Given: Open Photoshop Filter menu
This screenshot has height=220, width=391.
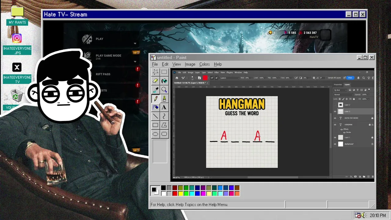Looking at the screenshot, I should pyautogui.click(x=217, y=72).
